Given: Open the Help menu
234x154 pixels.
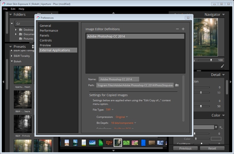Looking at the screenshot, I should 21,9.
